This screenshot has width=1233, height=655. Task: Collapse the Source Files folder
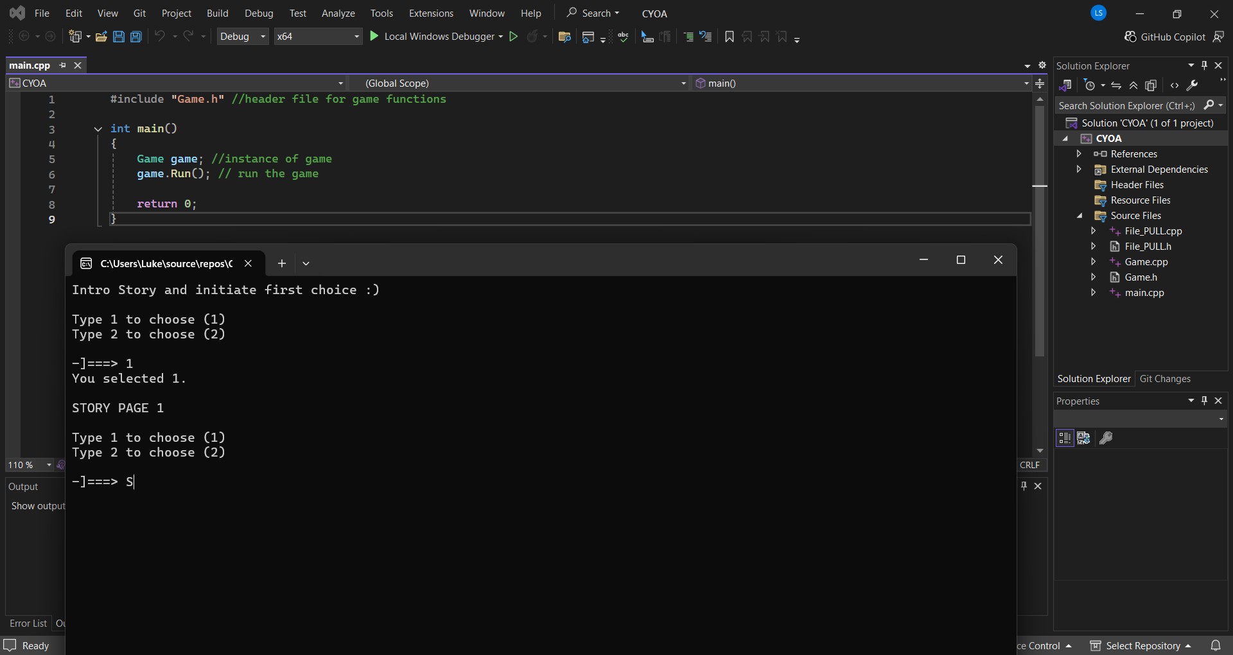(1080, 216)
